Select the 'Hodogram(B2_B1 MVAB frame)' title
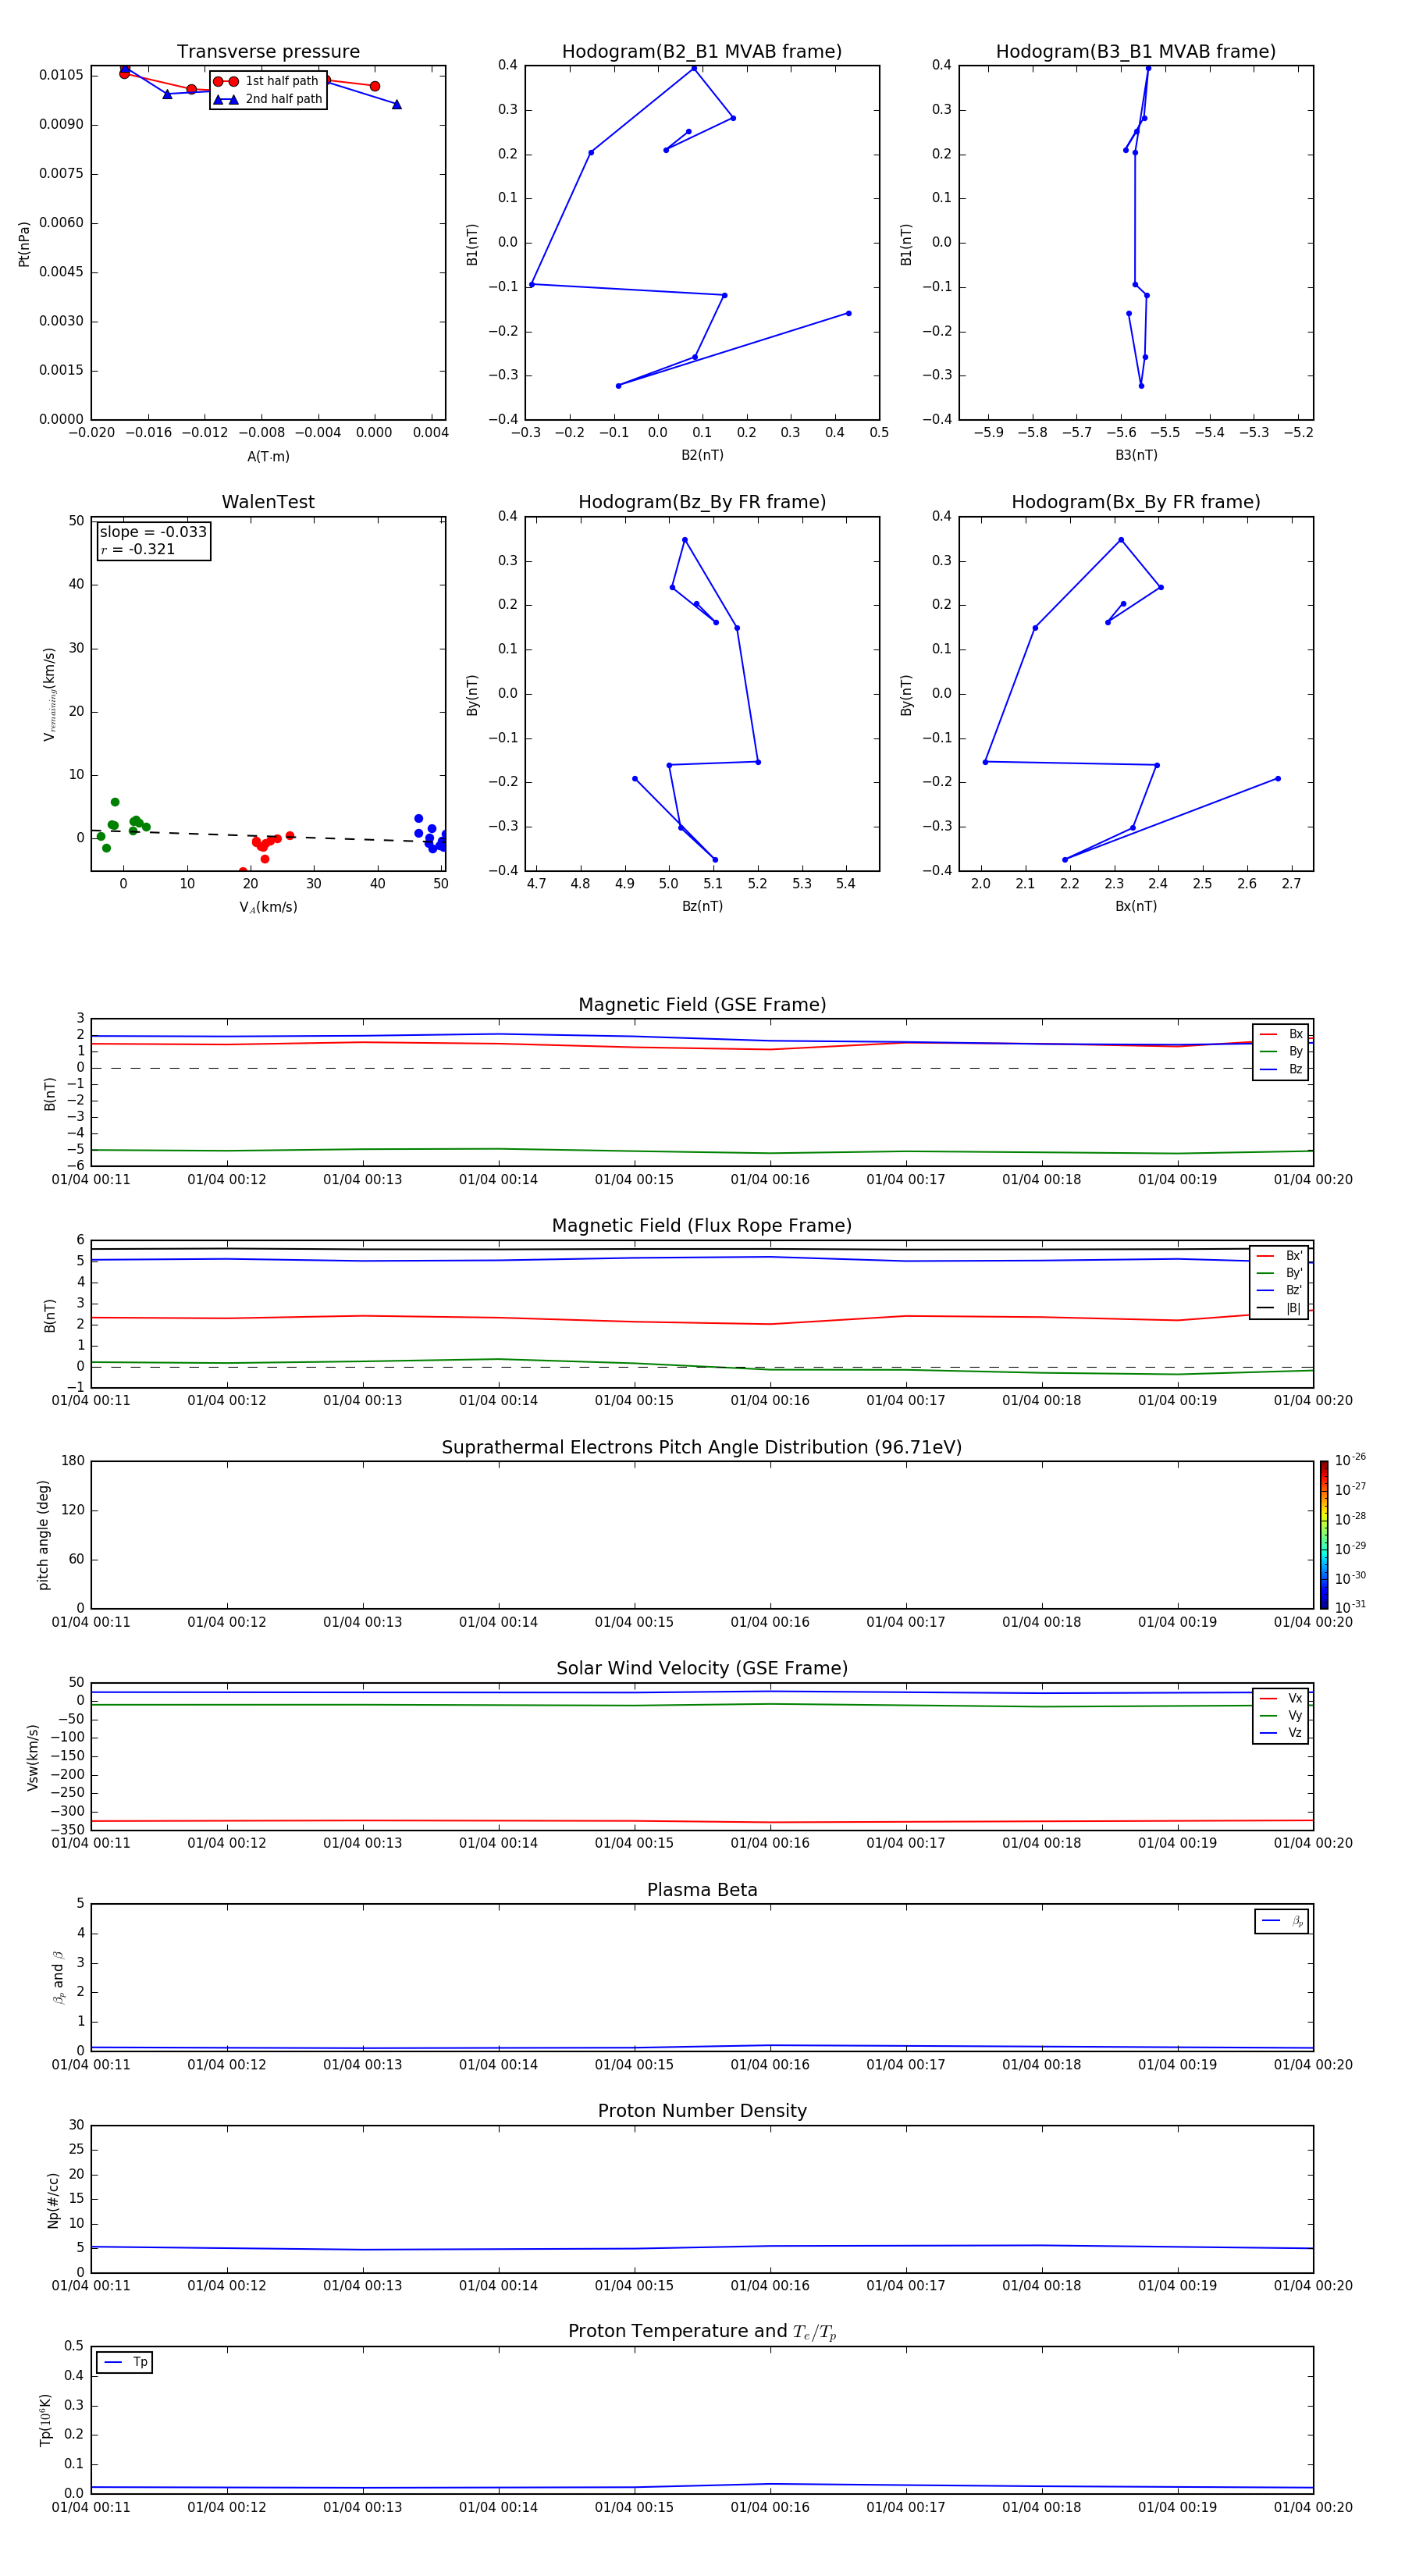Image resolution: width=1405 pixels, height=2576 pixels. (702, 52)
